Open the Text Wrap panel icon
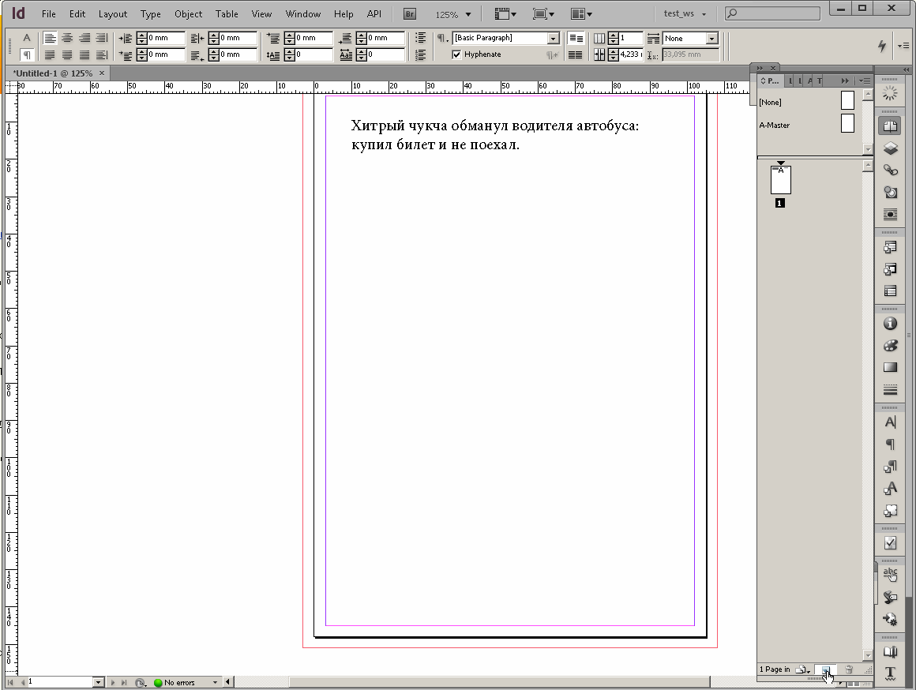Viewport: 916px width, 690px height. pyautogui.click(x=890, y=215)
